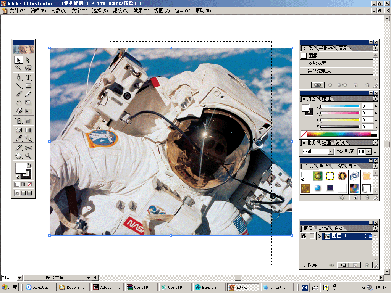Set paint mode to Gradient in toolbox
Screen dimensions: 391x293
pyautogui.click(x=23, y=185)
